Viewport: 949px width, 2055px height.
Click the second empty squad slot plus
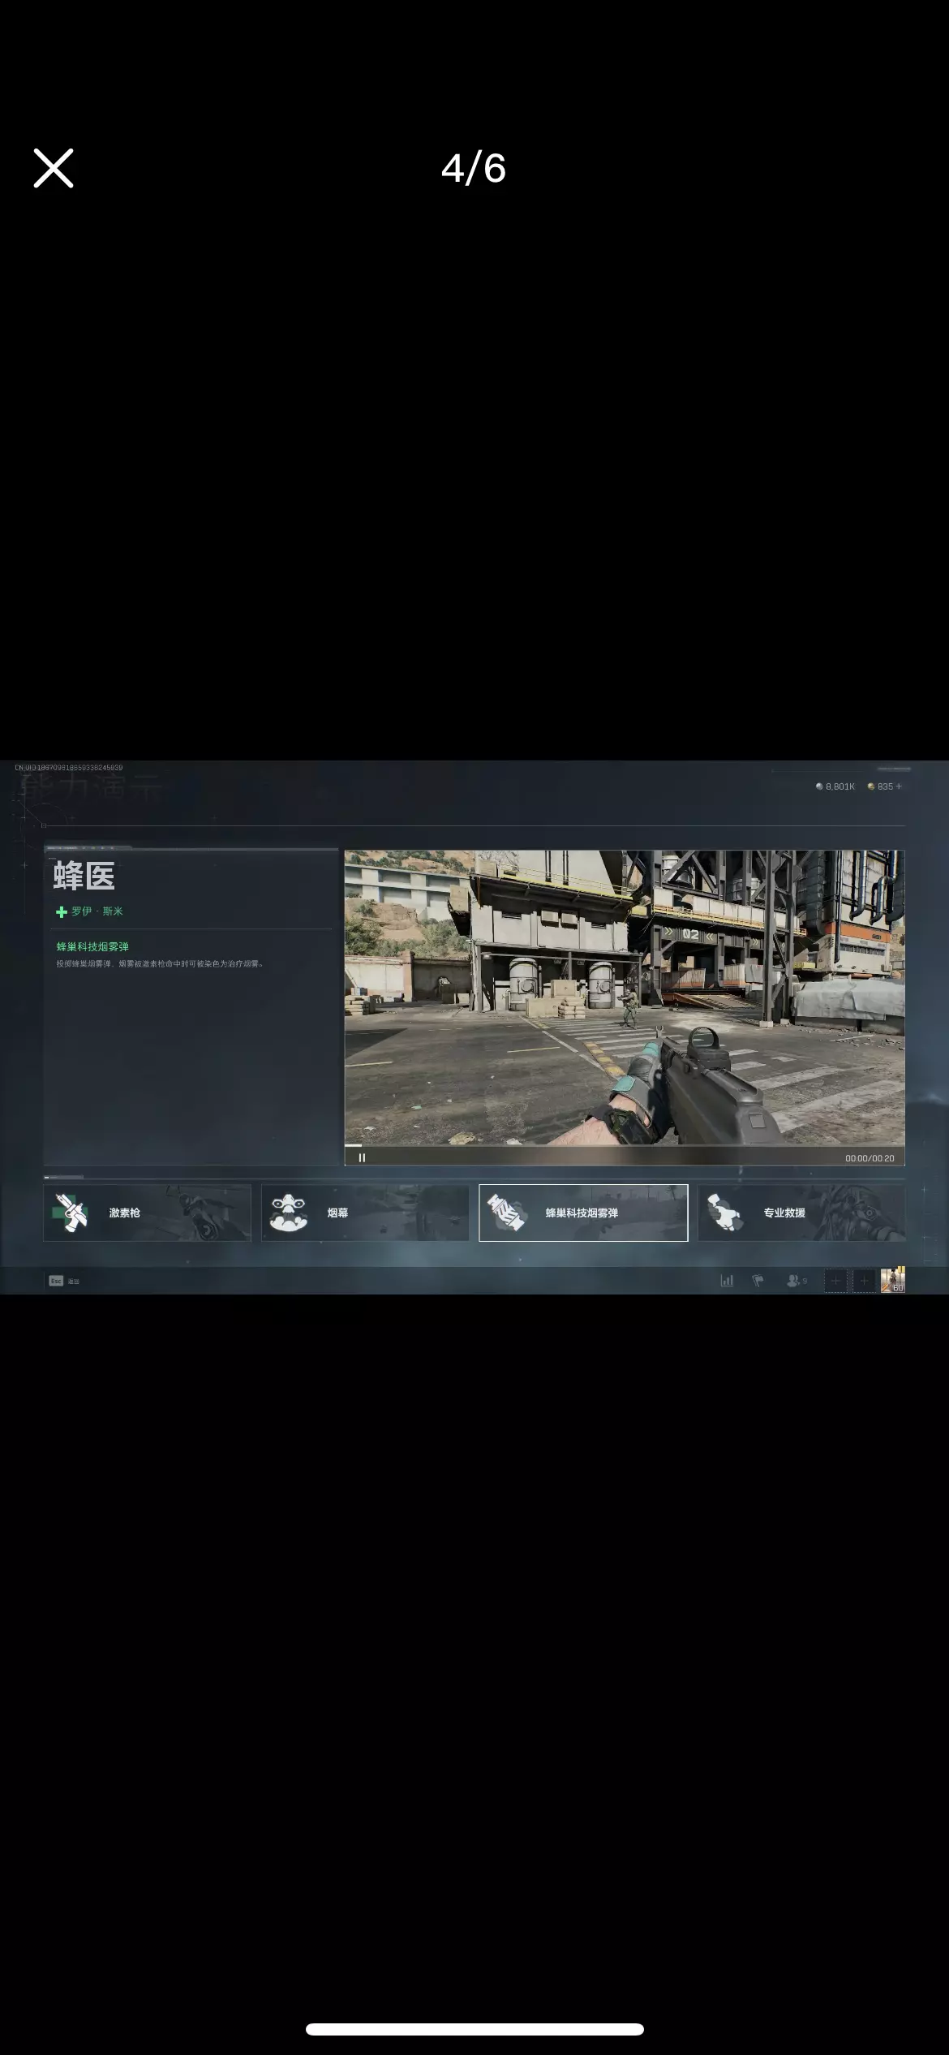[x=864, y=1281]
